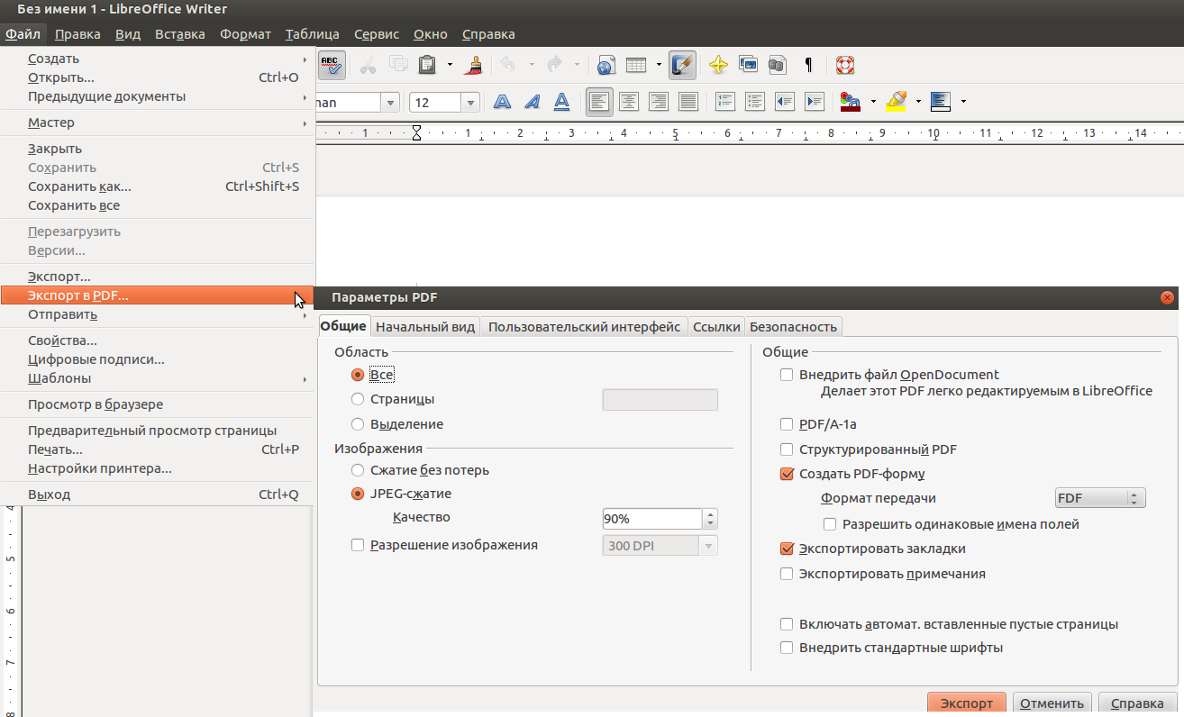
Task: Enable the PDF/A-1a checkbox
Action: click(787, 424)
